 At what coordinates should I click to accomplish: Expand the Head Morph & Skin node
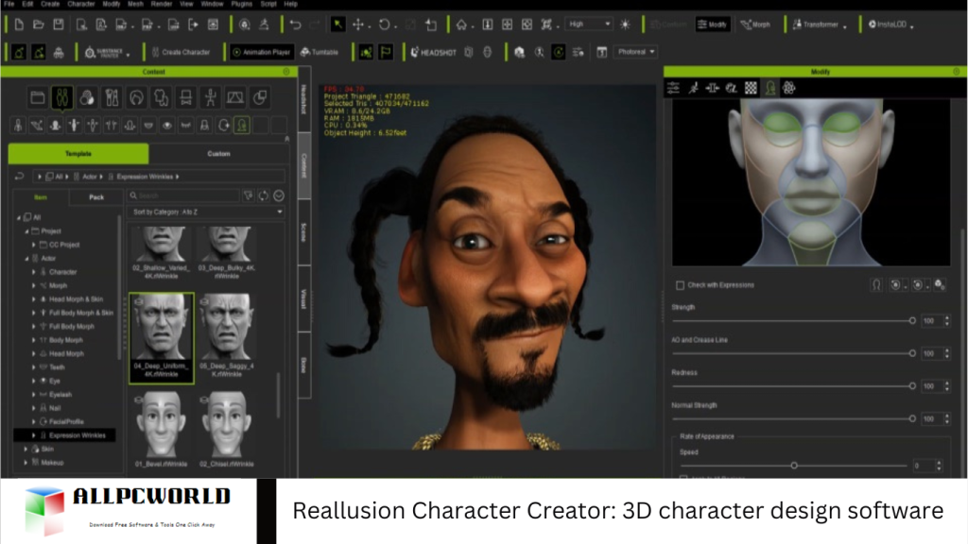pyautogui.click(x=33, y=299)
